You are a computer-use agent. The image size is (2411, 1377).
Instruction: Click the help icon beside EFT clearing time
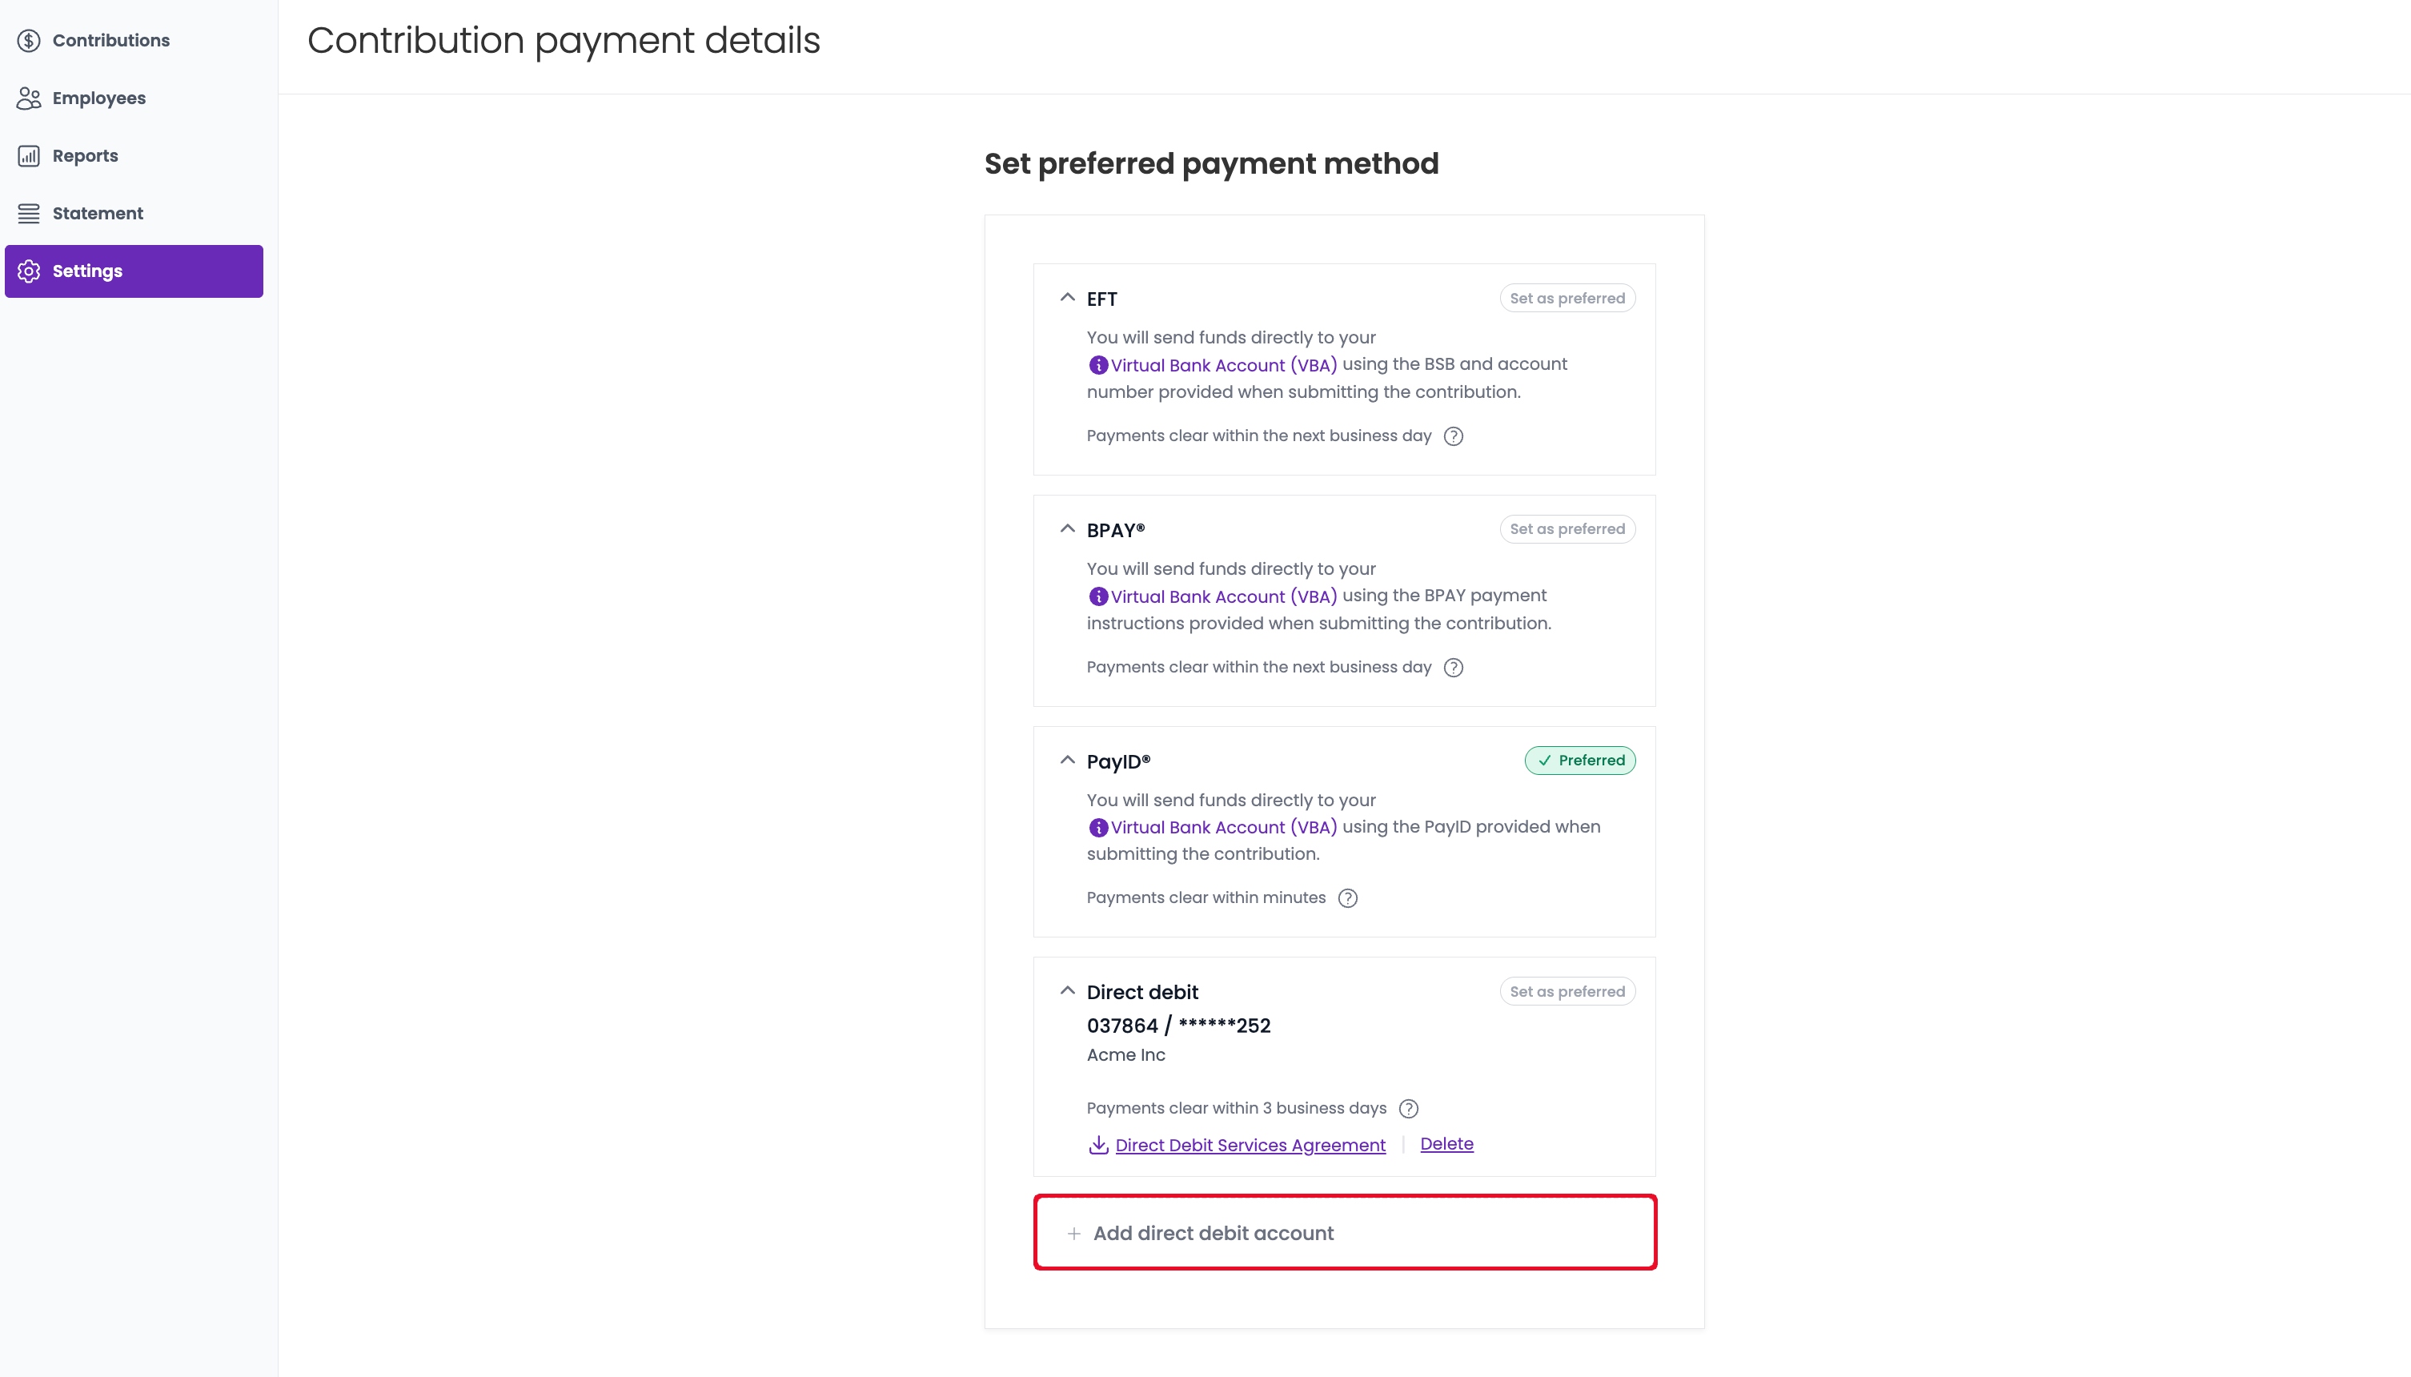1453,436
